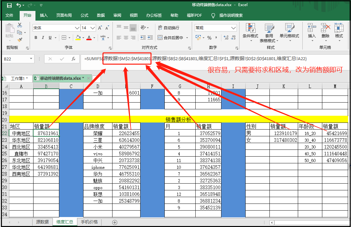351x227 pixels.
Task: Click the horizontal scrollbar left arrow
Action: coord(272,222)
